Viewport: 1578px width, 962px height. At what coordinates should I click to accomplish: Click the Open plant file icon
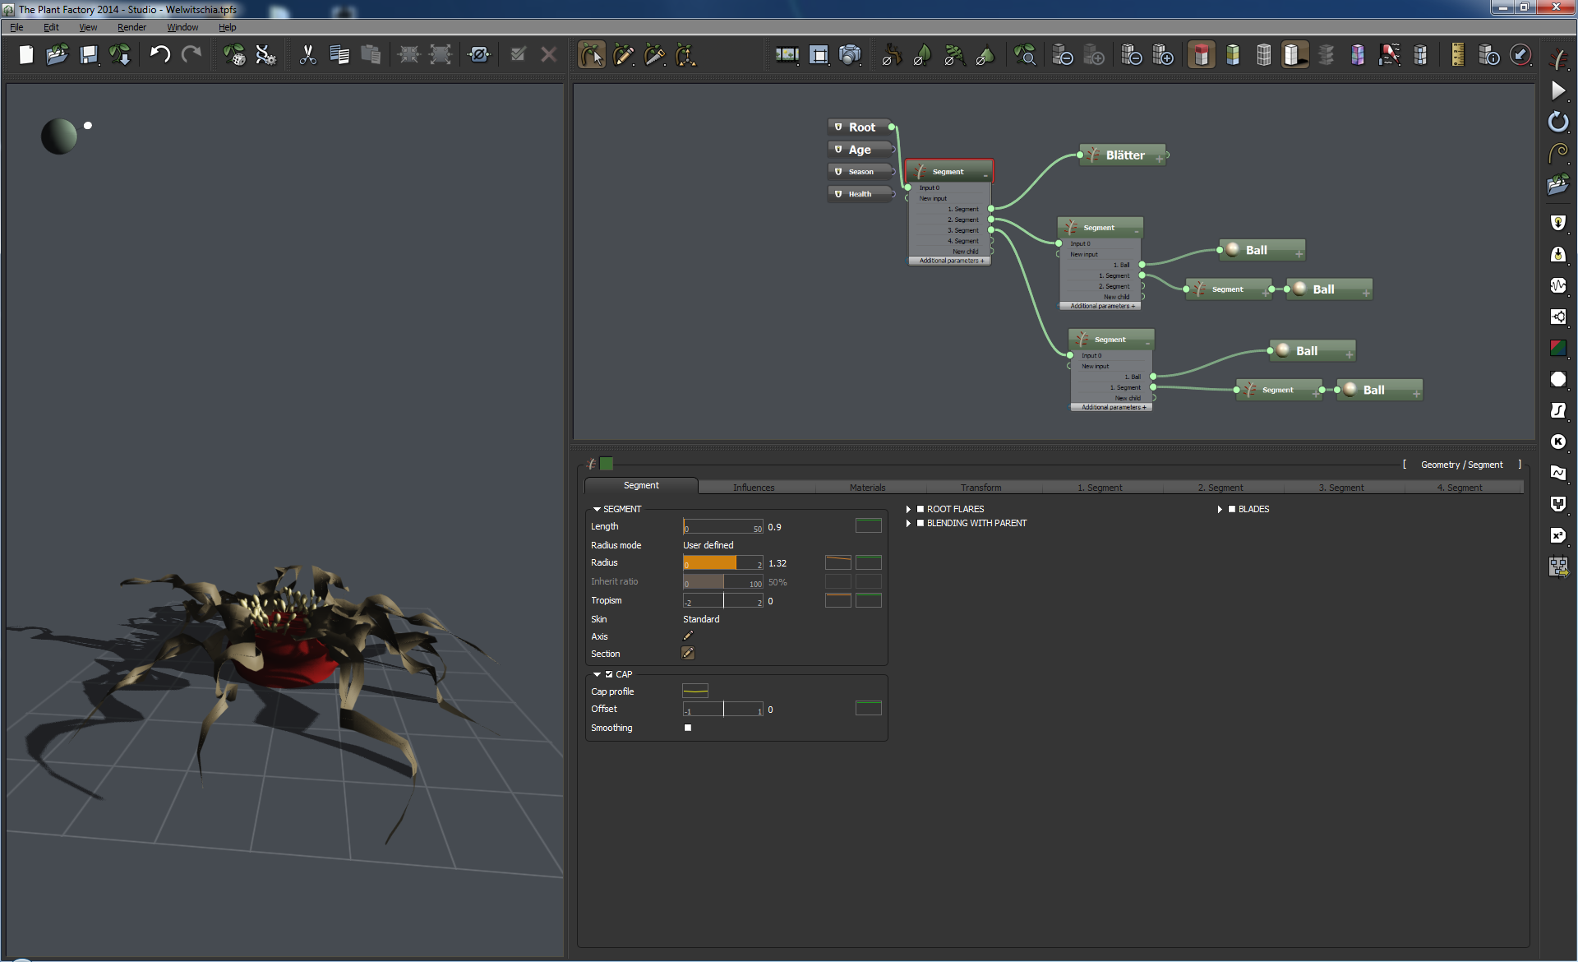(x=57, y=55)
